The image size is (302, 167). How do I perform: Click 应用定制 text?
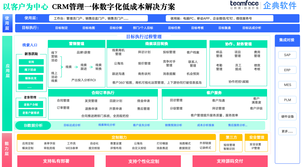tap(28, 143)
